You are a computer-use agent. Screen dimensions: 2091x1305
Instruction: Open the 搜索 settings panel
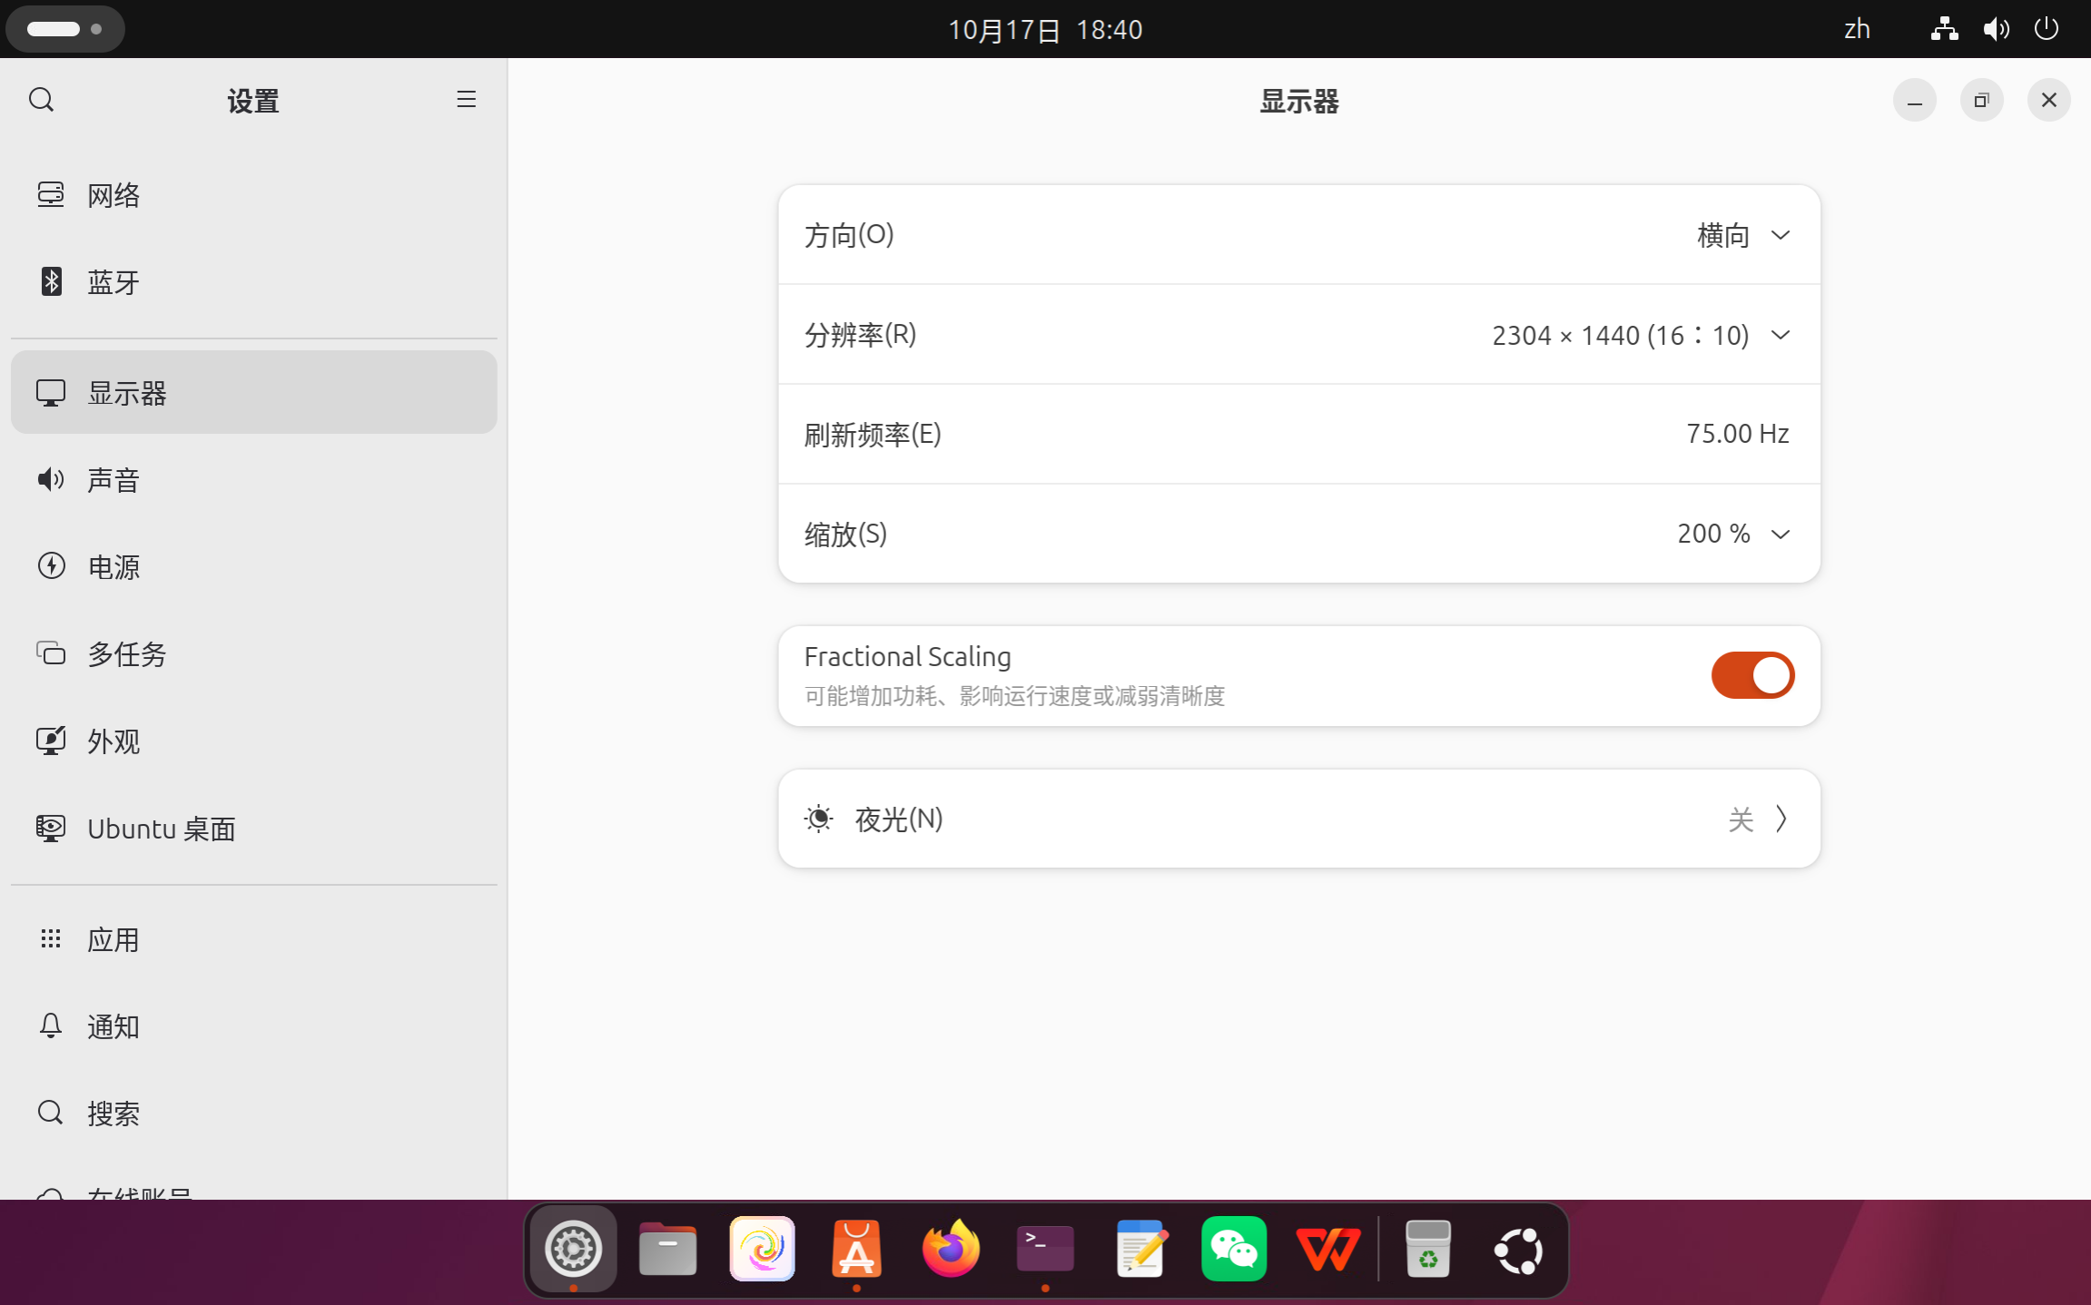point(254,1114)
